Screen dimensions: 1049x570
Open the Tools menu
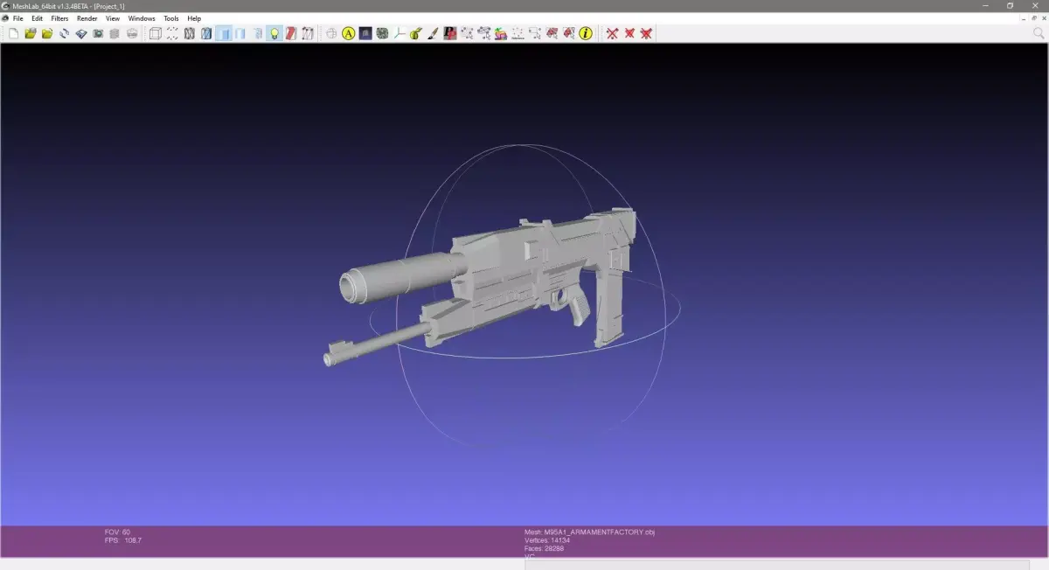point(171,18)
